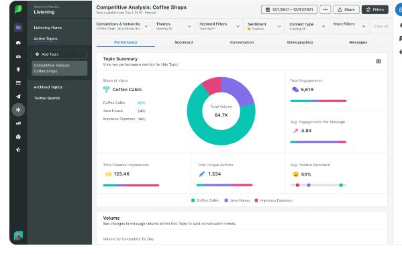Select the highlighted Listening waveform icon

pos(18,110)
